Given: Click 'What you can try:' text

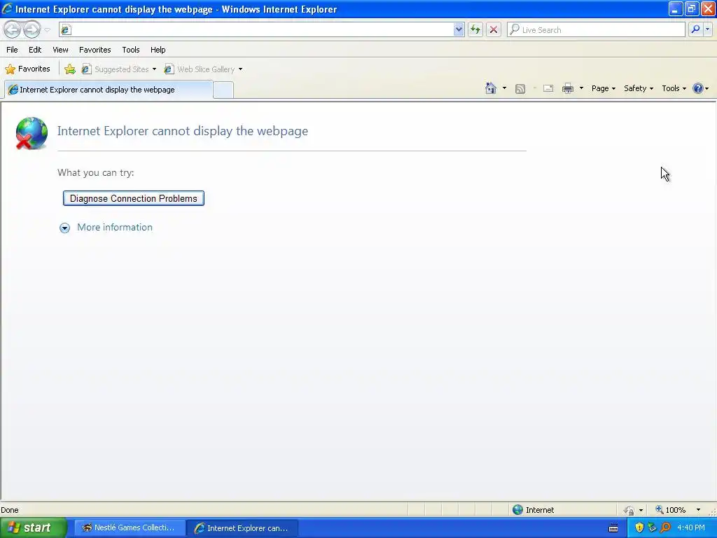Looking at the screenshot, I should (x=95, y=172).
